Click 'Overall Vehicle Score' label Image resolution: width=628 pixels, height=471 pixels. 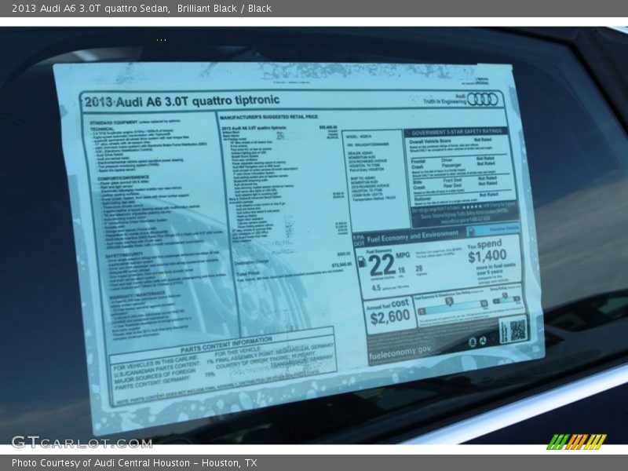coord(429,141)
